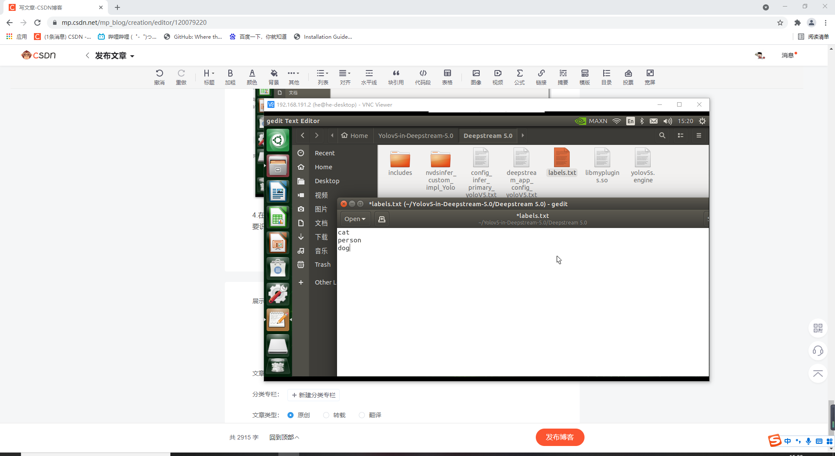This screenshot has height=456, width=835.
Task: Switch to Deepstream 5.0 in breadcrumb path
Action: [x=488, y=135]
